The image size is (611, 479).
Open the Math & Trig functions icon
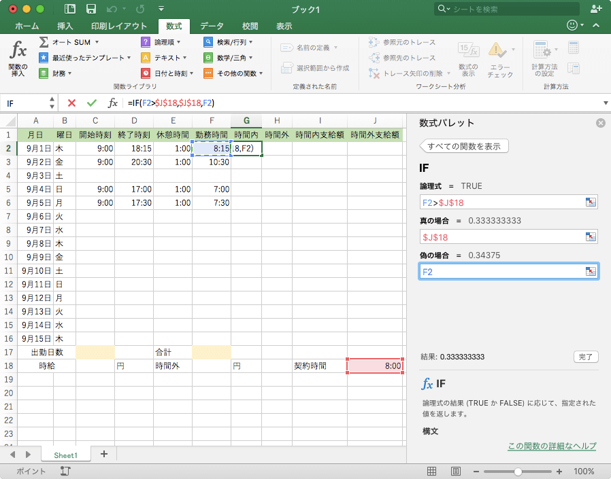[x=208, y=58]
